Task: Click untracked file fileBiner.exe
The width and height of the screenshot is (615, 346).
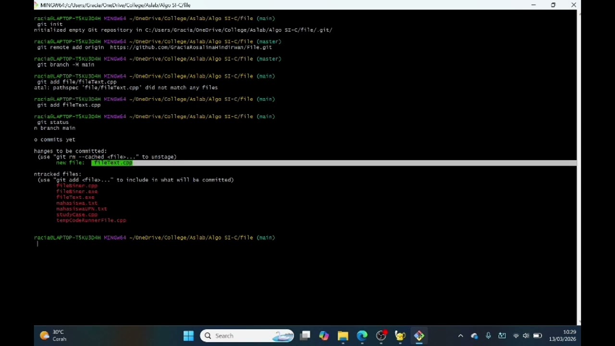Action: point(76,191)
